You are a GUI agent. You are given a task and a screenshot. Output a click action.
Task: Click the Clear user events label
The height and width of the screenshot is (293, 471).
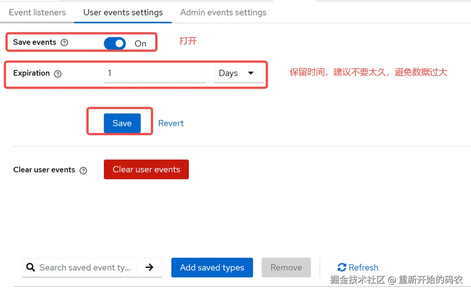point(44,170)
